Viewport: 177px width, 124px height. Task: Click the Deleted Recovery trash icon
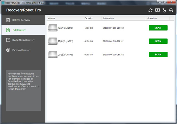(x=8, y=20)
